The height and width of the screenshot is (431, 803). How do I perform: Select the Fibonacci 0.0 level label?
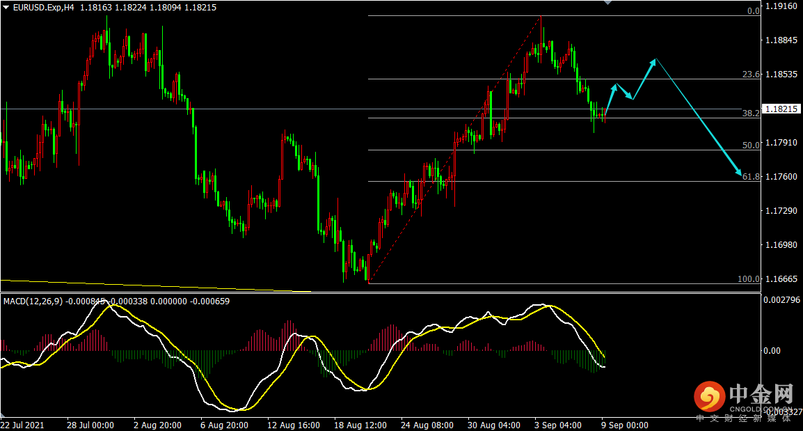pos(754,10)
